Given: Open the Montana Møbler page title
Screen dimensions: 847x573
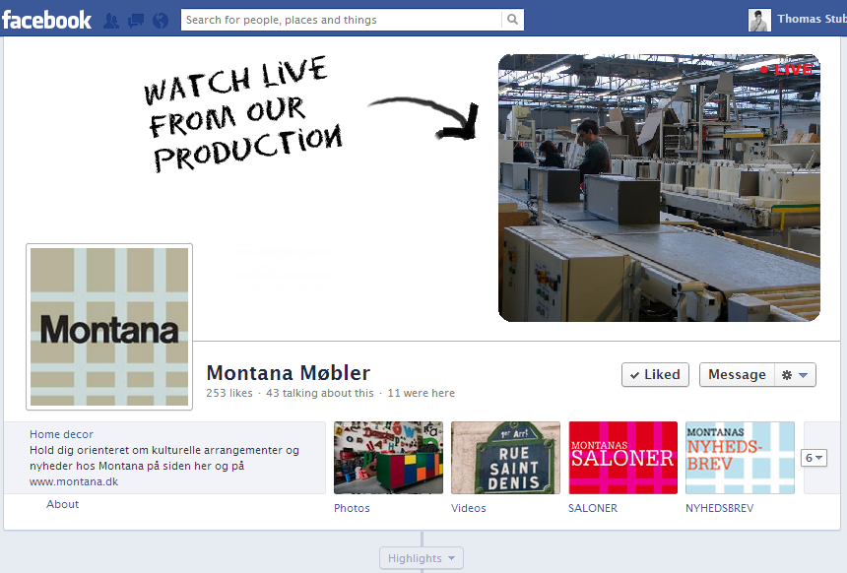Looking at the screenshot, I should [288, 373].
